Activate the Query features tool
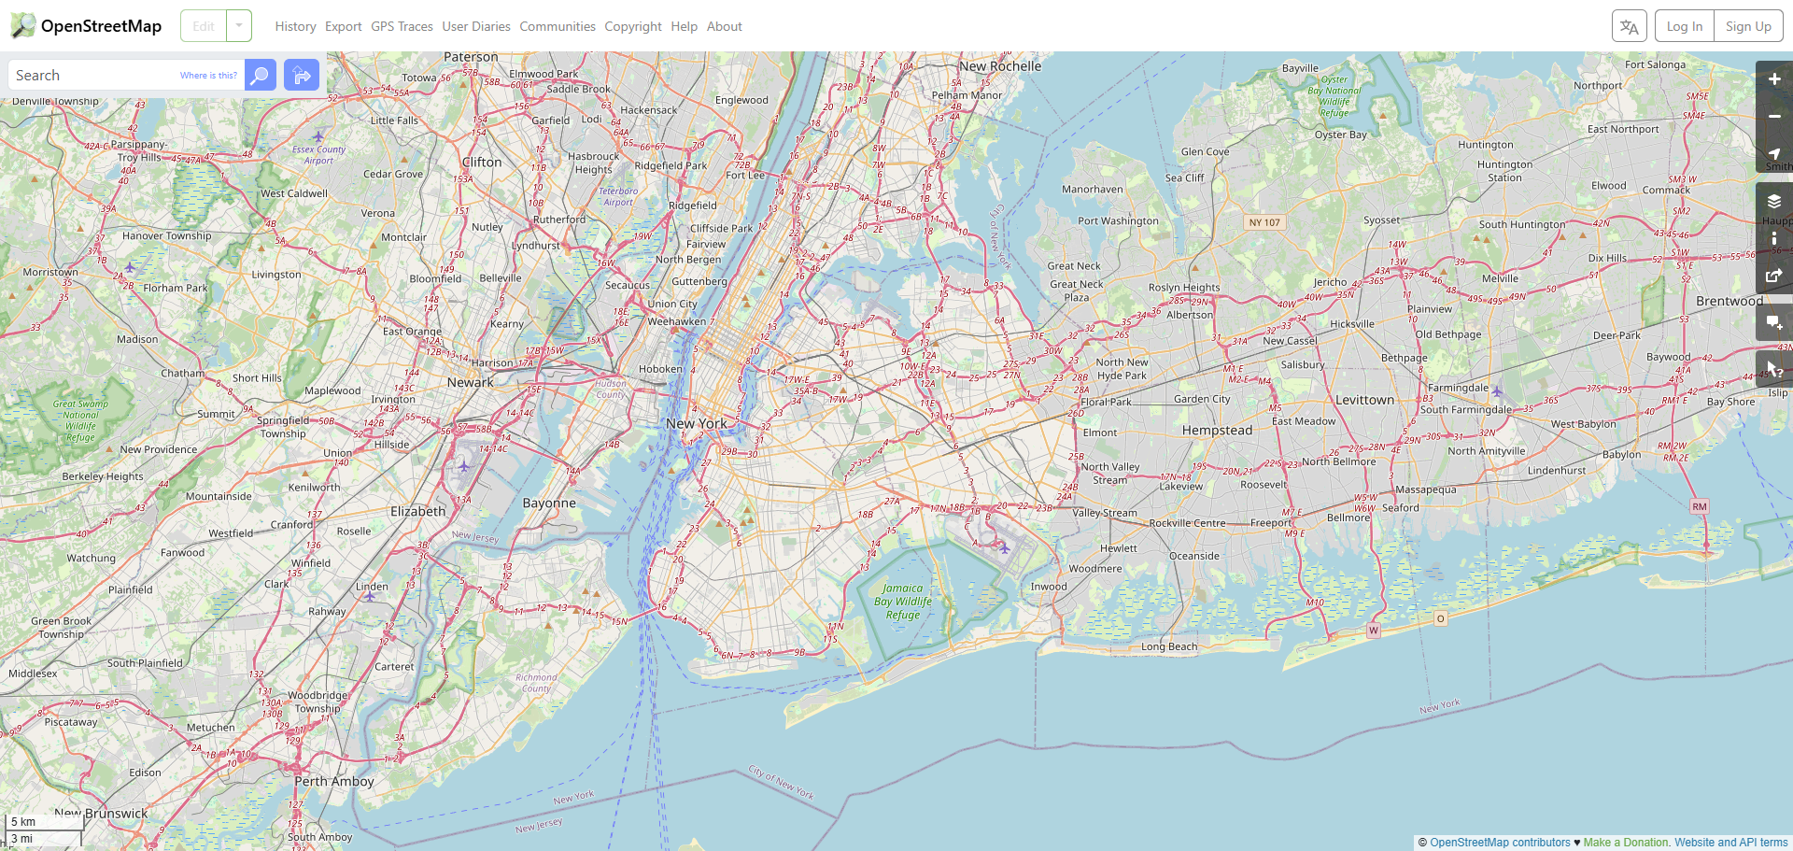The width and height of the screenshot is (1793, 851). tap(1774, 369)
